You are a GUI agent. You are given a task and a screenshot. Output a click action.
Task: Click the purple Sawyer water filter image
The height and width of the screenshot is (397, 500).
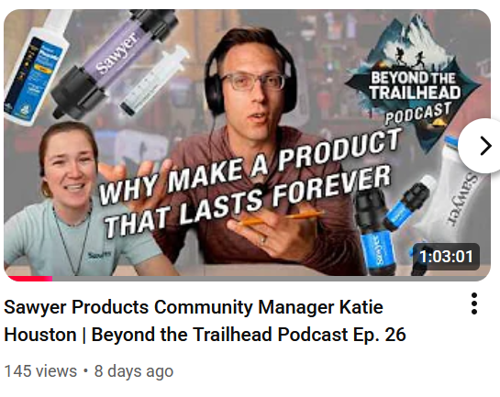tap(115, 61)
